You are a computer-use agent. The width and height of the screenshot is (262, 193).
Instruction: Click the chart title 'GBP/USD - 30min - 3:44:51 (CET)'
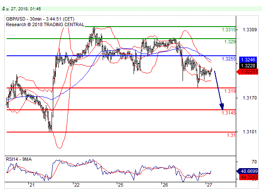pyautogui.click(x=40, y=19)
